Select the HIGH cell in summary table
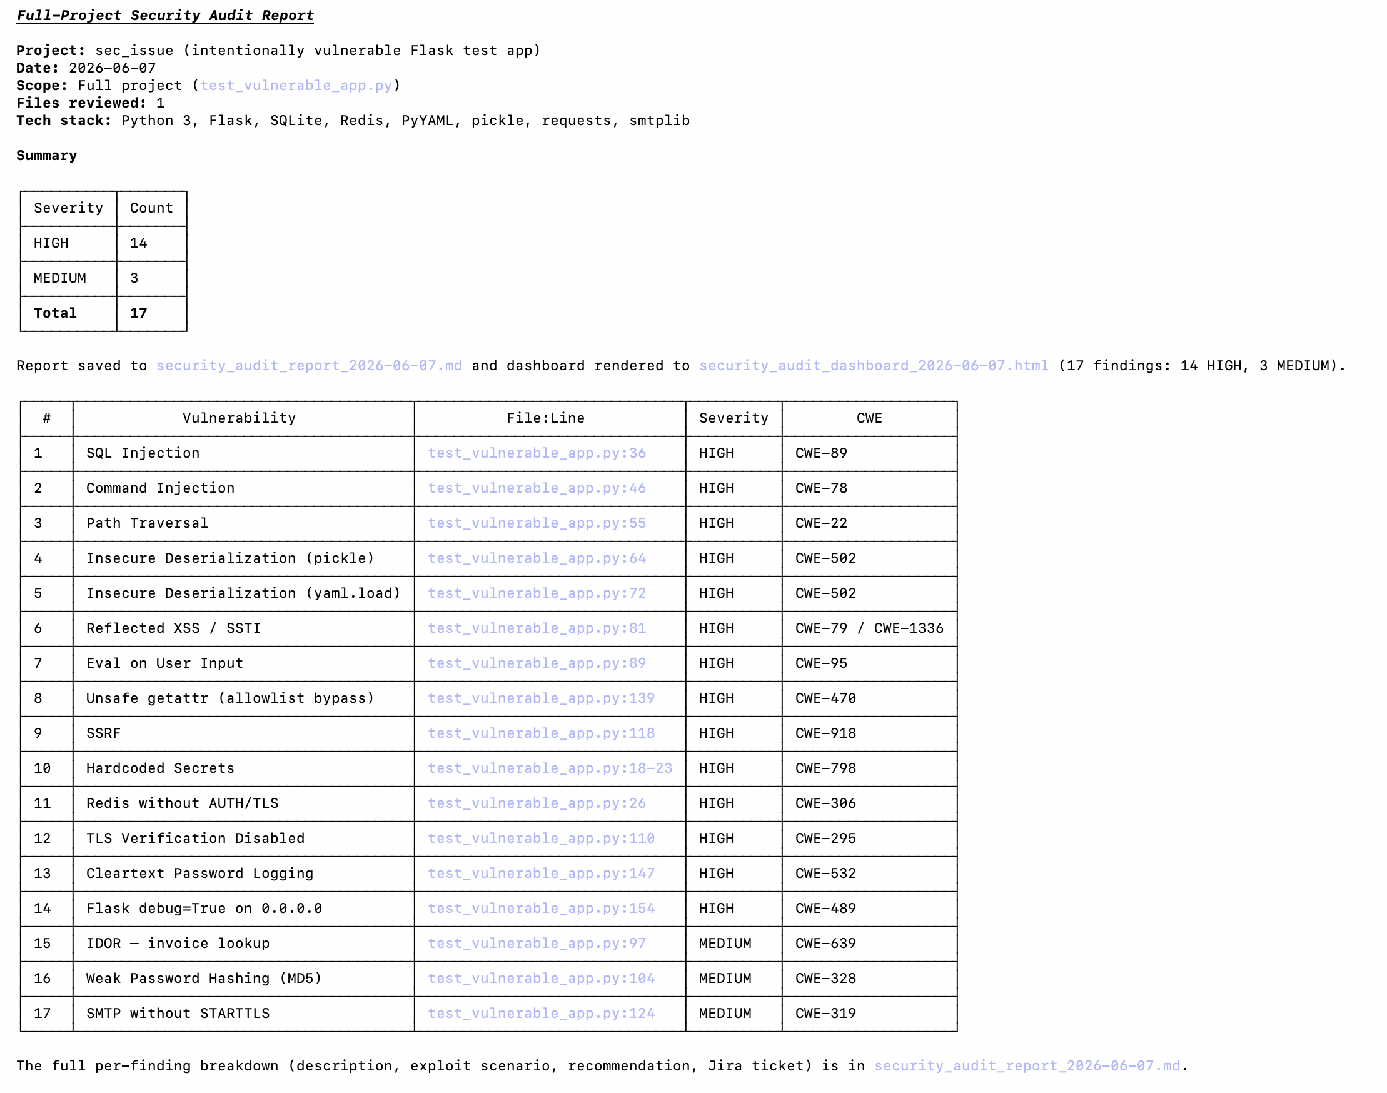This screenshot has height=1093, width=1387. point(69,243)
